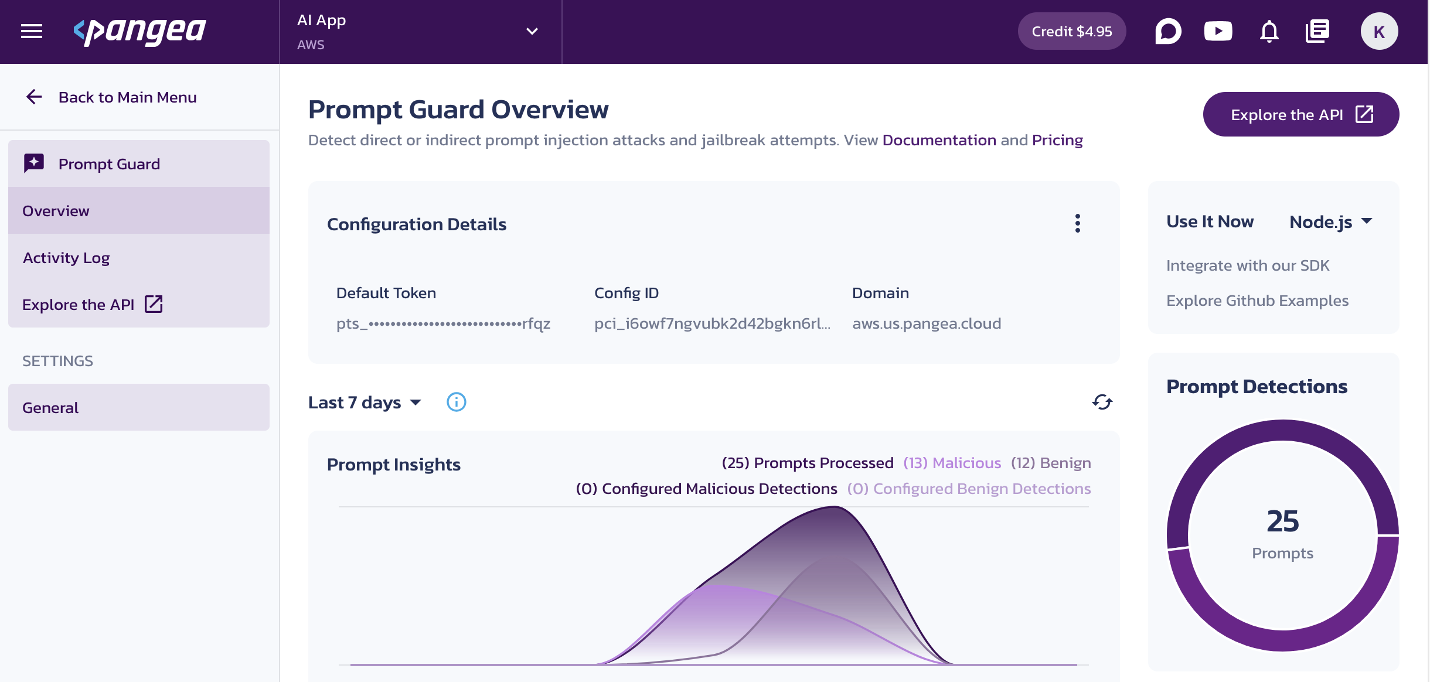Click the Configuration Details heading
Screen dimensions: 1430x682
point(417,224)
